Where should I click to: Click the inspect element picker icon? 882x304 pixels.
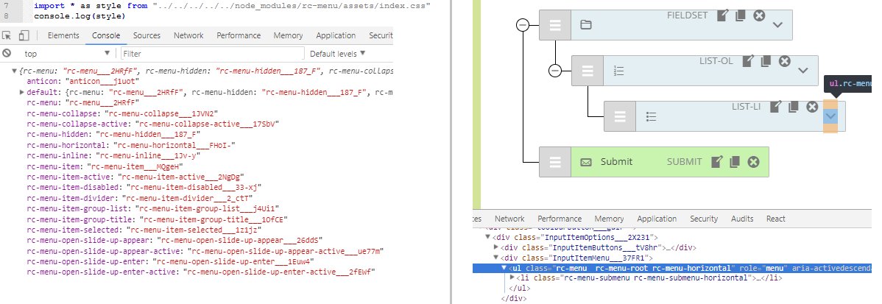(7, 35)
